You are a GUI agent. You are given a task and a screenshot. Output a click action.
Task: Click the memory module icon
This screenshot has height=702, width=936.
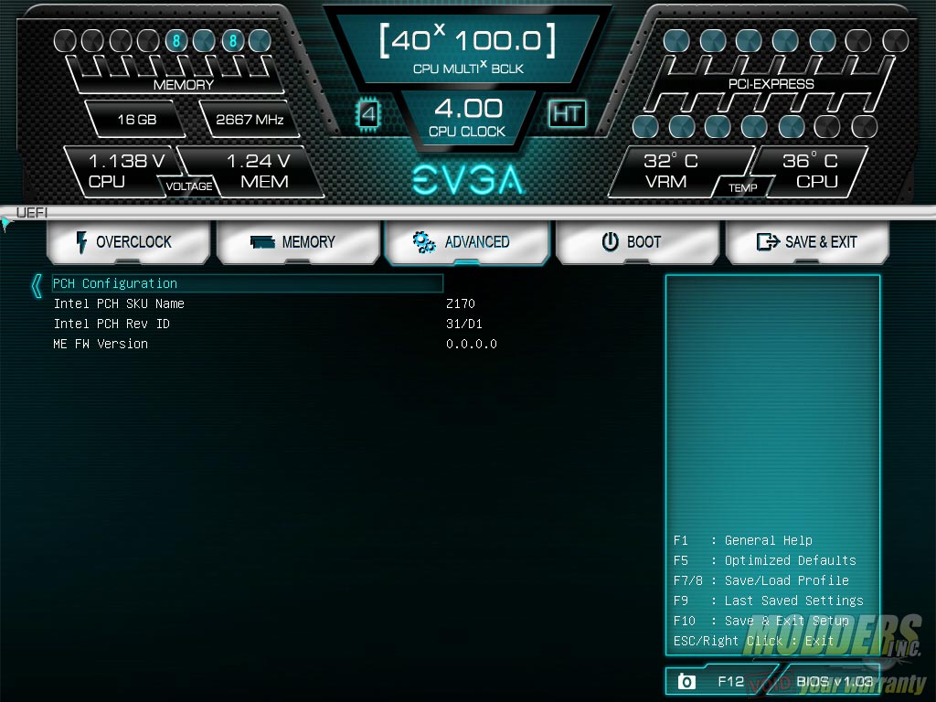262,241
